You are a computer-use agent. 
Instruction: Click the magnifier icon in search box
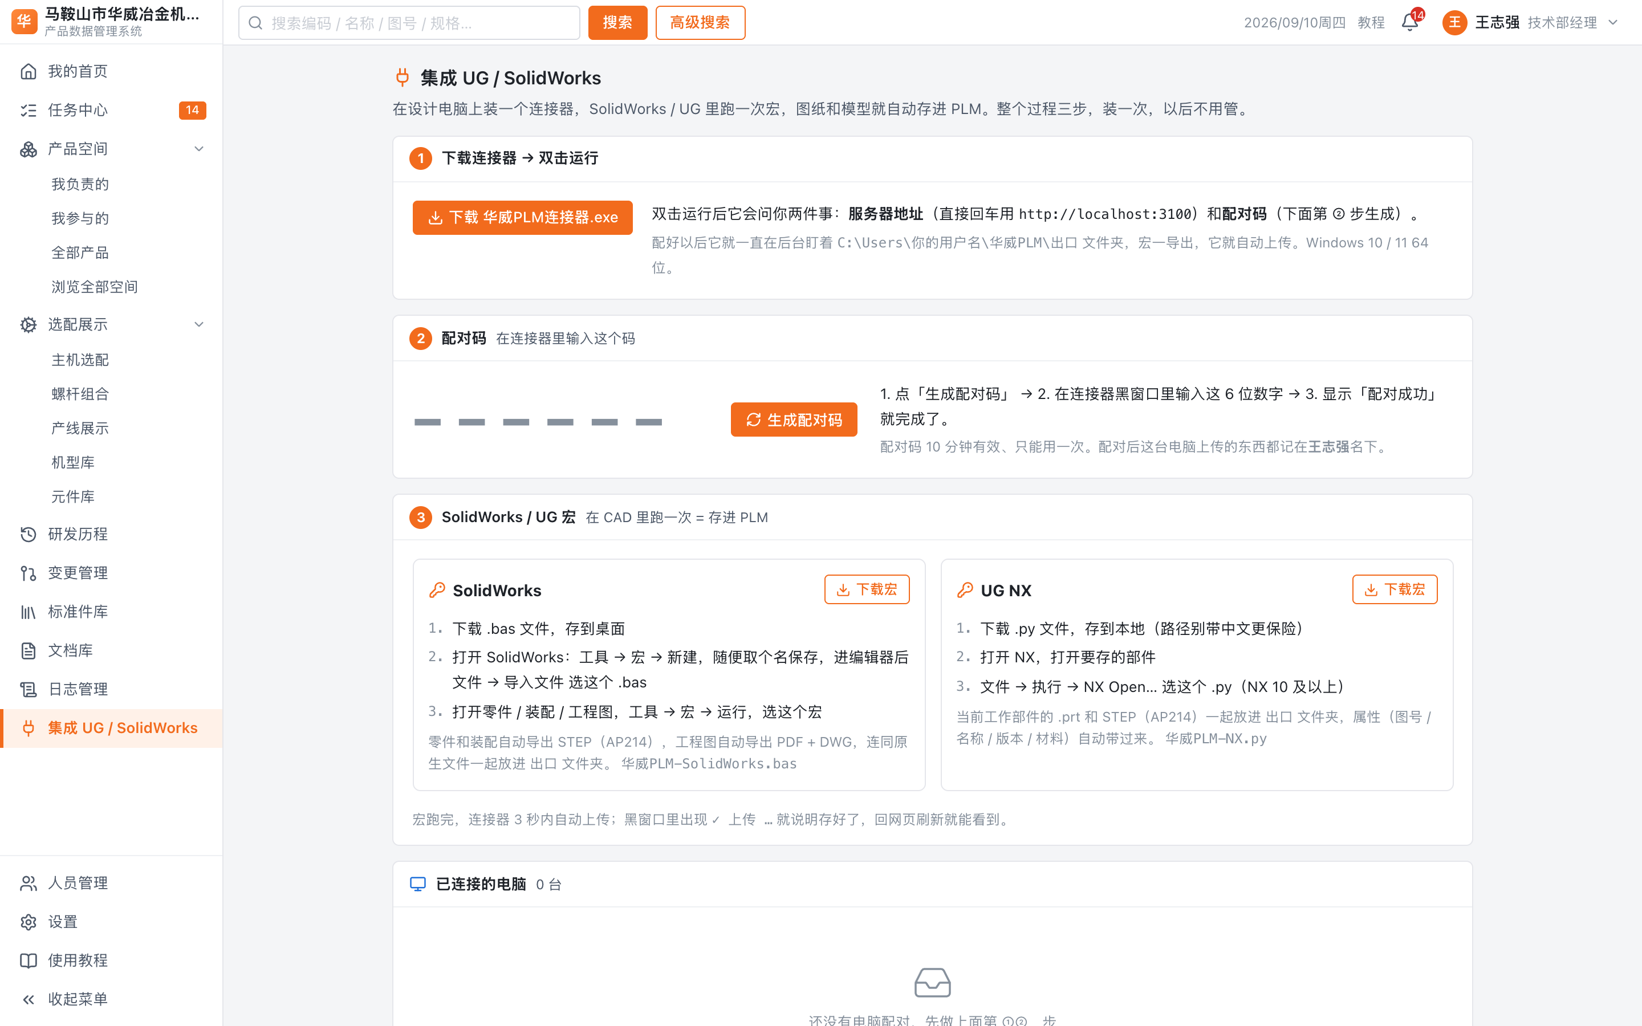point(255,23)
